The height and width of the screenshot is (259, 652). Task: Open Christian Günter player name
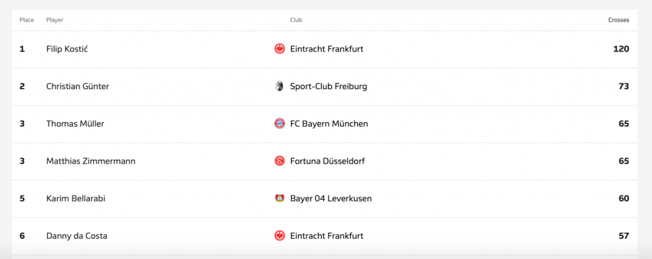tap(78, 87)
